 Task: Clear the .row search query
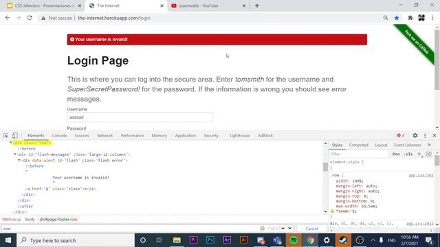(263, 228)
